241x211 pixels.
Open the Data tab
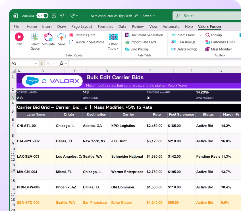122,27
